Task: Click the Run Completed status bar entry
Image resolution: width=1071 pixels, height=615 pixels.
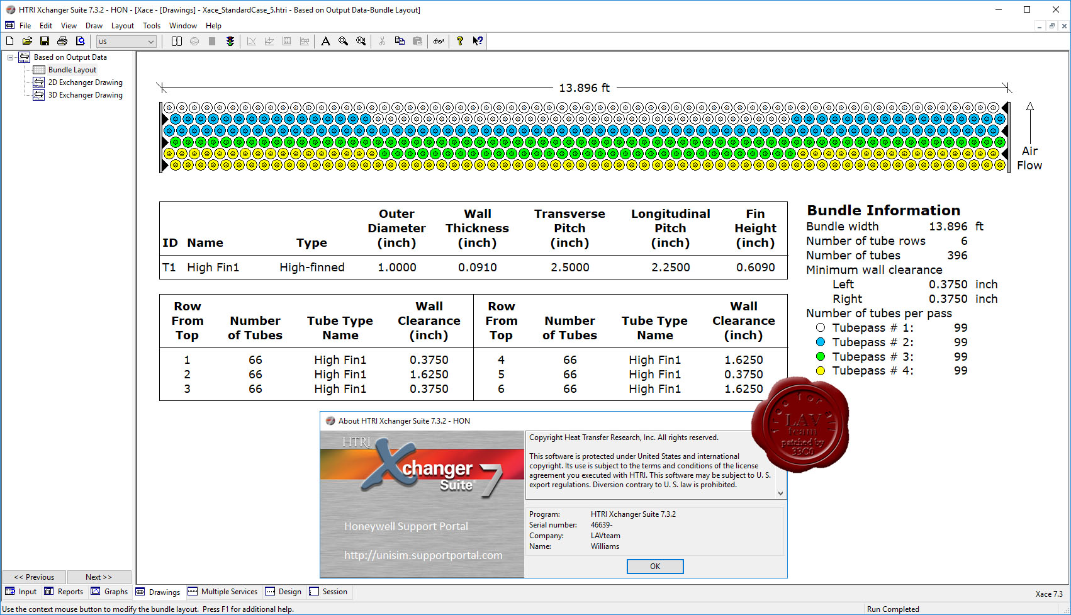Action: [893, 609]
